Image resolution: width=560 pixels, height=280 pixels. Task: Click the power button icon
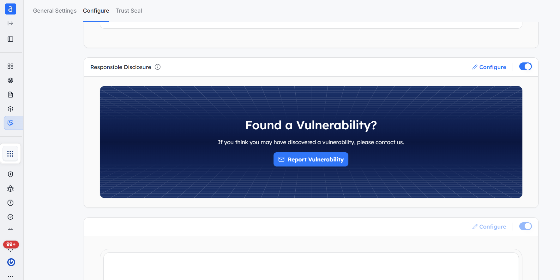(11, 262)
